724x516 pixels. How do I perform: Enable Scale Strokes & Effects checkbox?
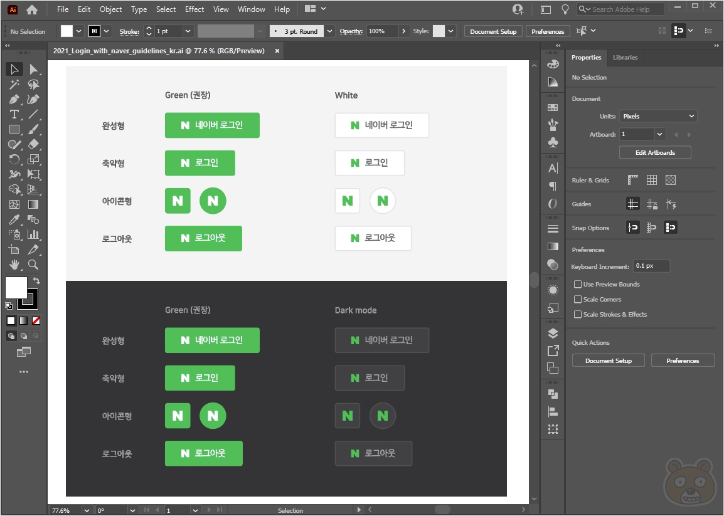coord(578,314)
